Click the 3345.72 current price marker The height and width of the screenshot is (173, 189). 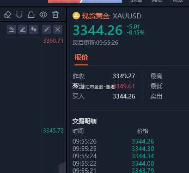tap(54, 131)
